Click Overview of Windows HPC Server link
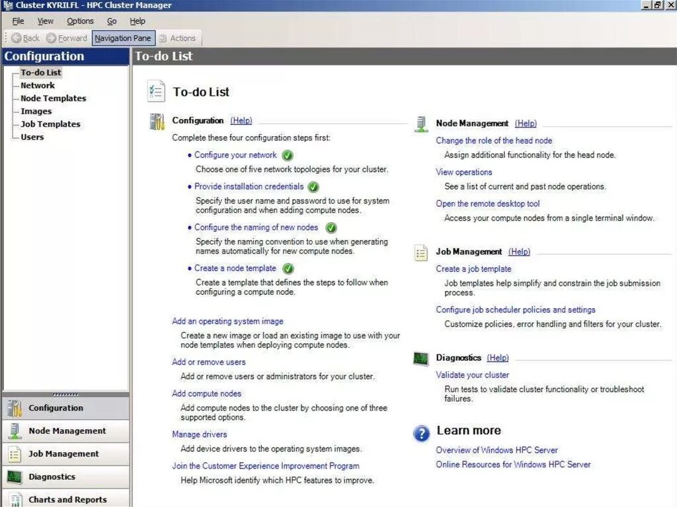Screen dimensions: 677x507 tap(497, 450)
